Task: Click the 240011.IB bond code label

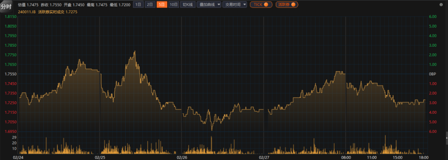Action: [x=27, y=12]
